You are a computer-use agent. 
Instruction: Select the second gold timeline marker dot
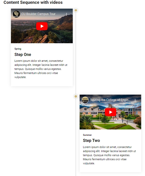76,96
